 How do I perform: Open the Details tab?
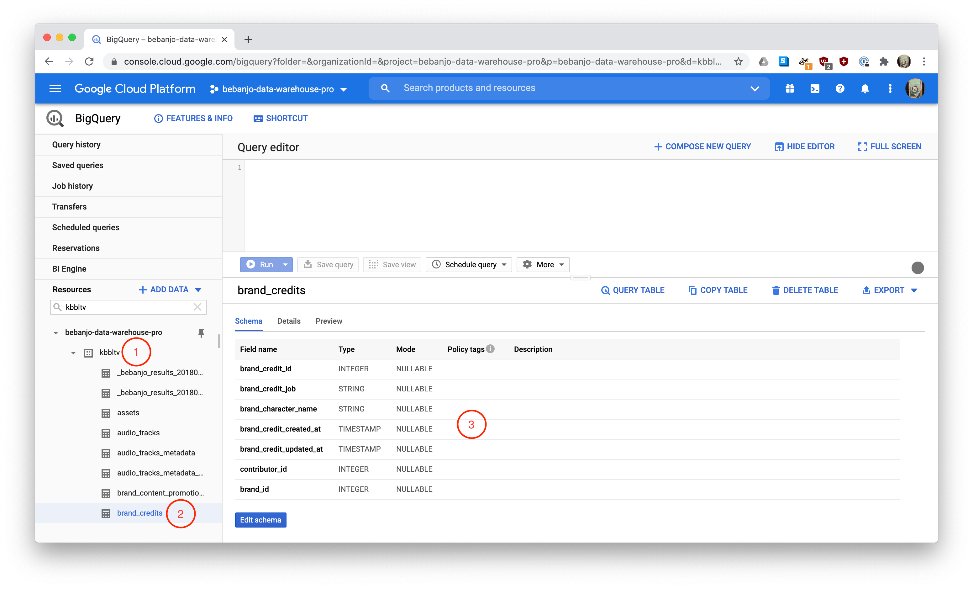[x=289, y=321]
